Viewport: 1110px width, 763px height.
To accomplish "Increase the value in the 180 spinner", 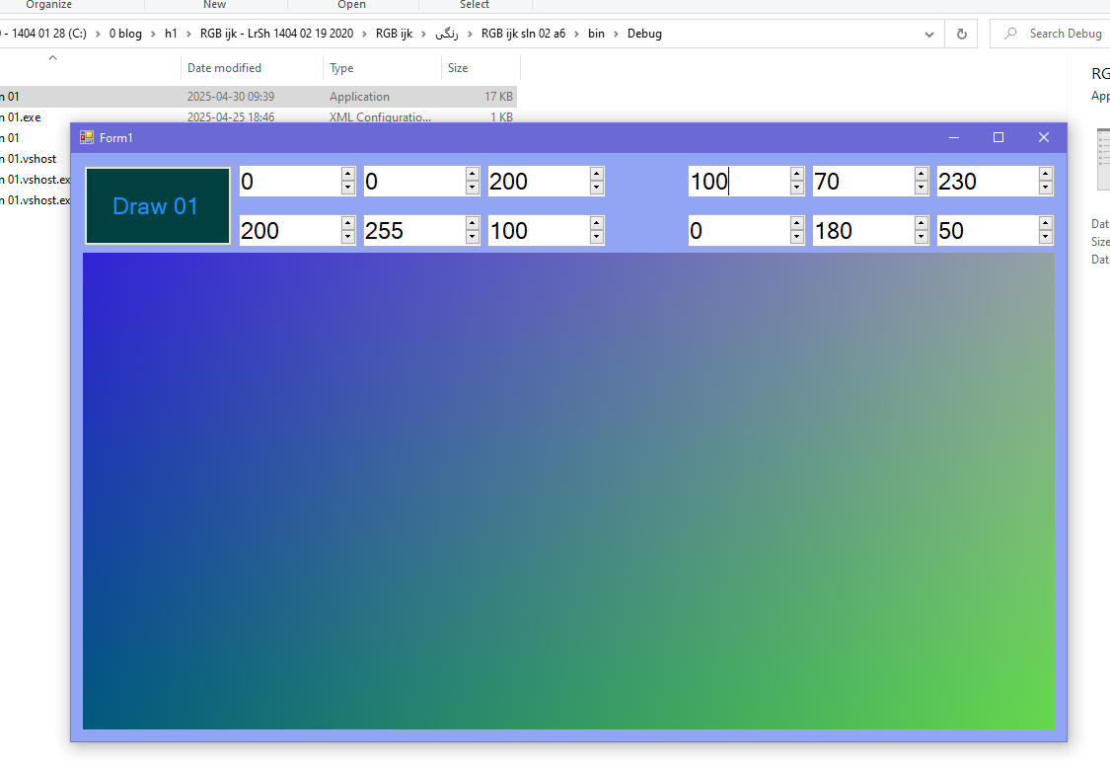I will coord(921,224).
